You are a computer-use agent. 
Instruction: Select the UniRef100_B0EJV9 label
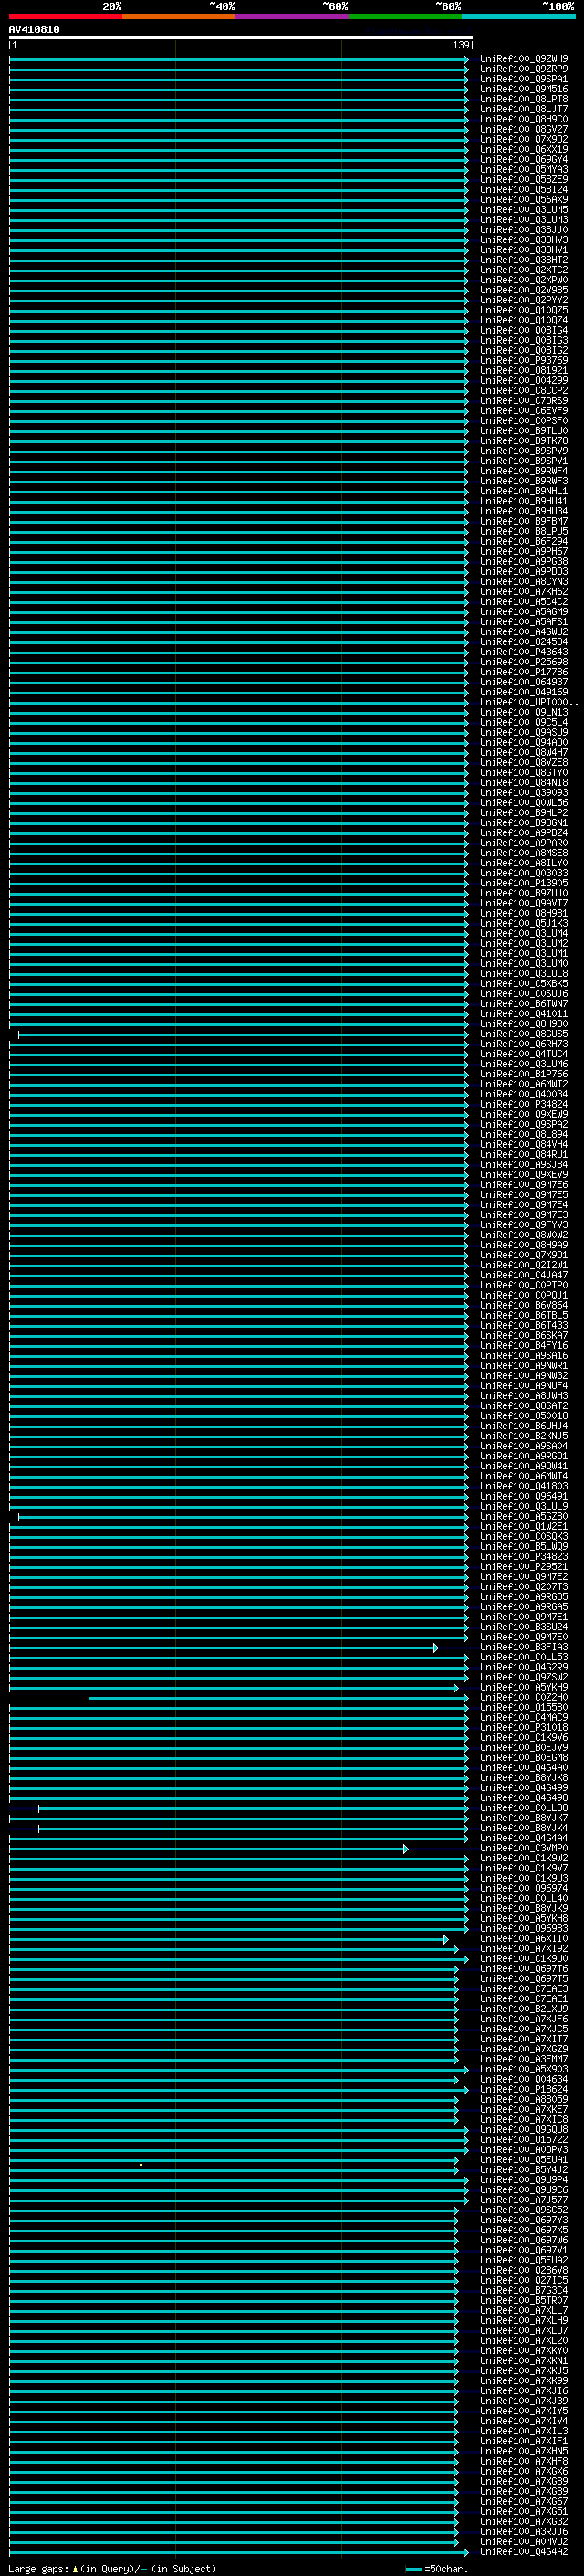(x=524, y=1748)
